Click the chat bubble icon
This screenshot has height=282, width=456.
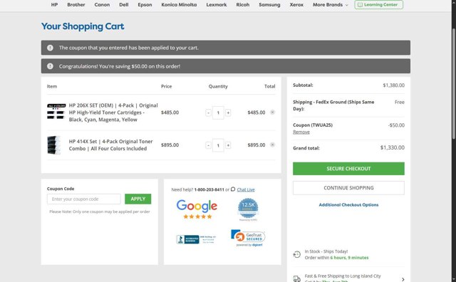[x=233, y=189]
